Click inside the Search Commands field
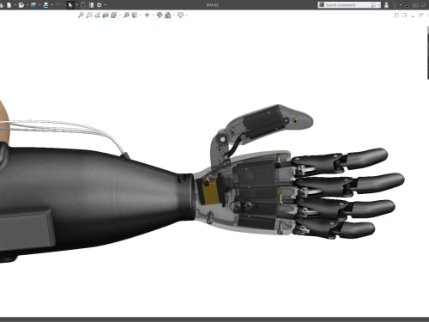Image resolution: width=429 pixels, height=322 pixels. tap(349, 5)
